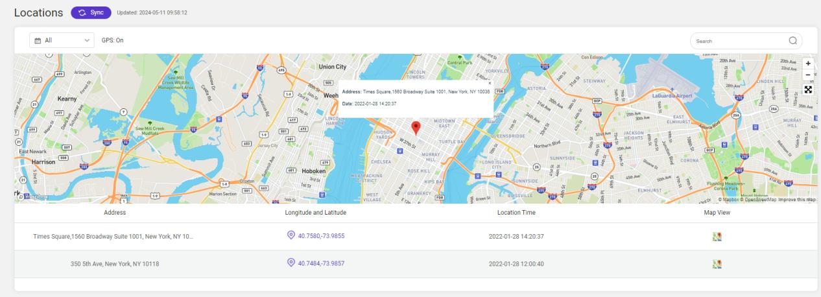Toggle fullscreen map view icon
Image resolution: width=821 pixels, height=297 pixels.
pos(808,89)
